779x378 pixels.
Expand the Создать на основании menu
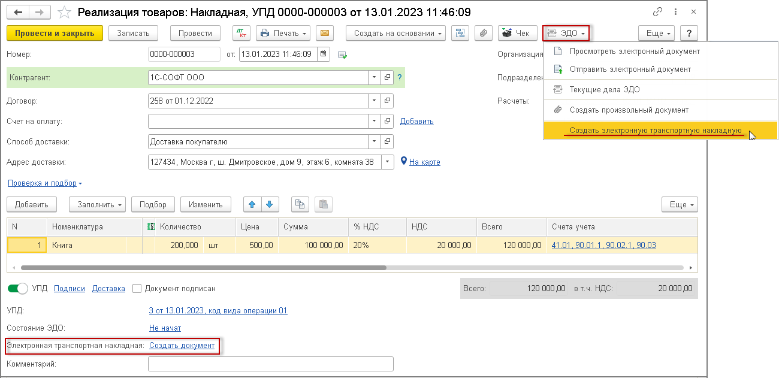399,34
